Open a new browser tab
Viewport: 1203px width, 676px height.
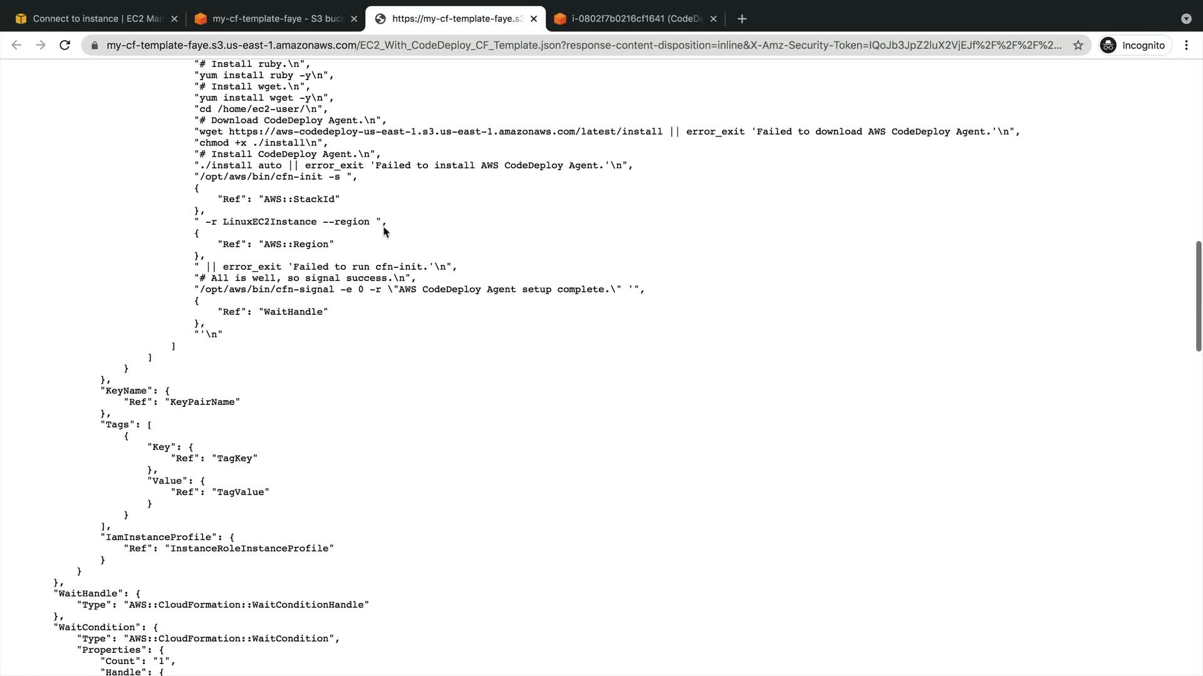[742, 19]
